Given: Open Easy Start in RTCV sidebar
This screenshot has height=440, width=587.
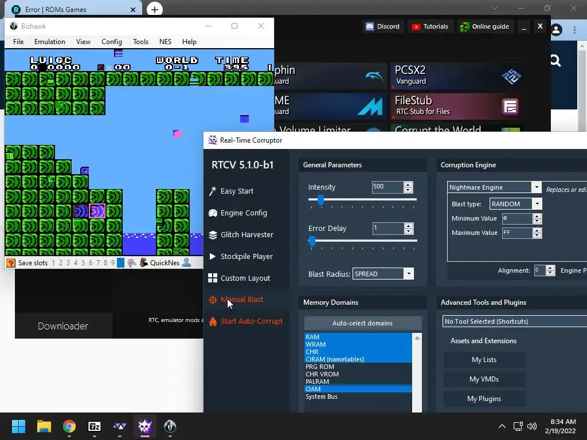Looking at the screenshot, I should [231, 191].
